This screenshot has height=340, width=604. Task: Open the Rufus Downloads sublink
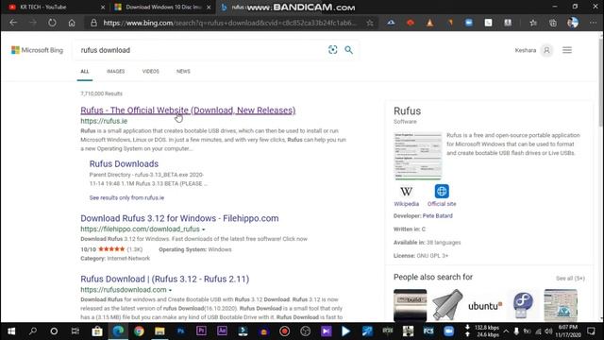[x=124, y=163]
